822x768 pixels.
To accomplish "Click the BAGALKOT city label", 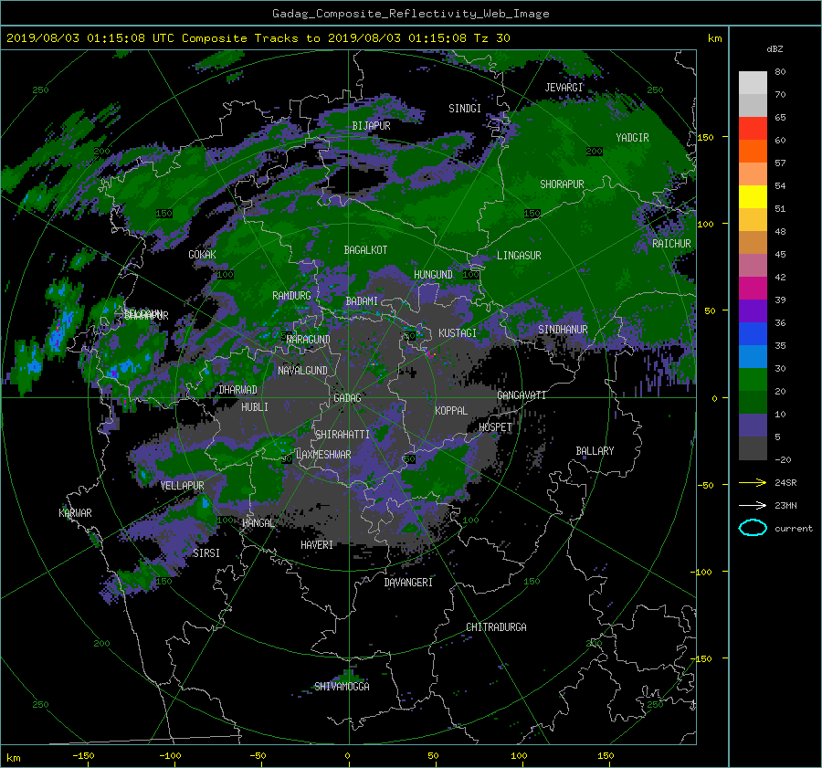I will (x=365, y=250).
